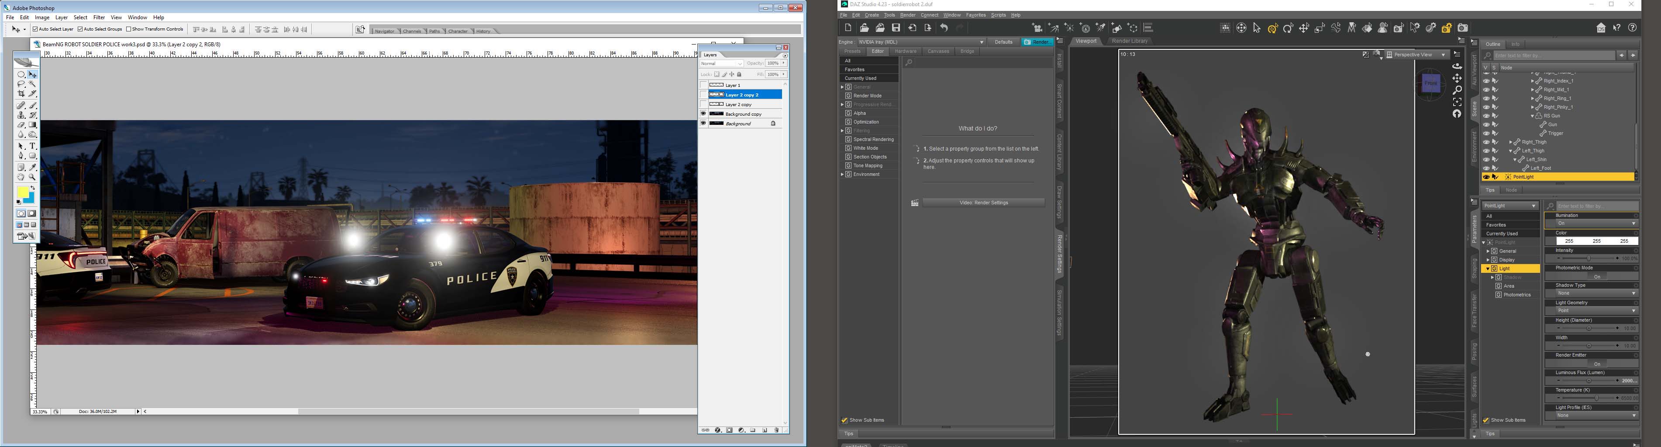Click the Defaults button in Render Settings
Viewport: 1661px width, 447px height.
[x=1003, y=42]
